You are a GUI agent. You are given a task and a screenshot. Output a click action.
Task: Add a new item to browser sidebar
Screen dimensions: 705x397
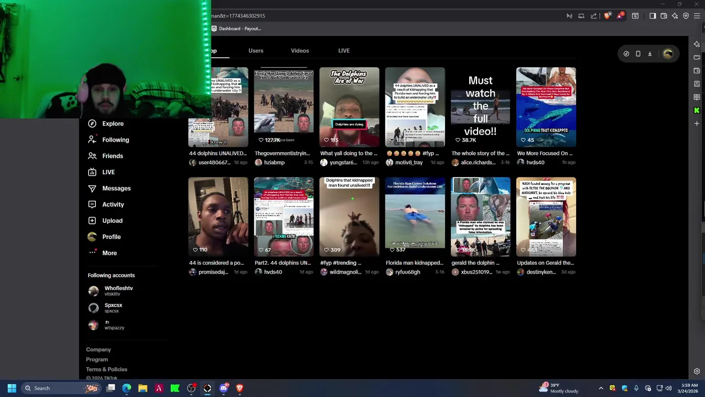(x=697, y=124)
